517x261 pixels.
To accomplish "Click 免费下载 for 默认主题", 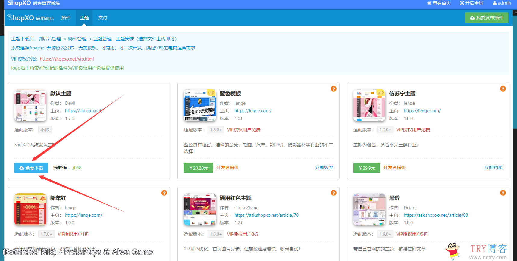I will 31,168.
